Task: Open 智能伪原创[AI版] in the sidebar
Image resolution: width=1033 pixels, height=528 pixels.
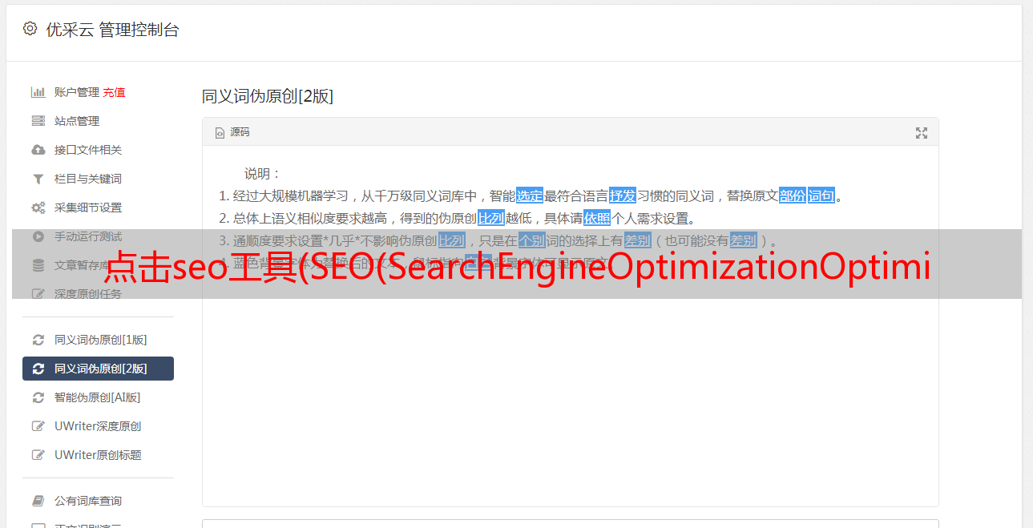Action: pos(98,397)
